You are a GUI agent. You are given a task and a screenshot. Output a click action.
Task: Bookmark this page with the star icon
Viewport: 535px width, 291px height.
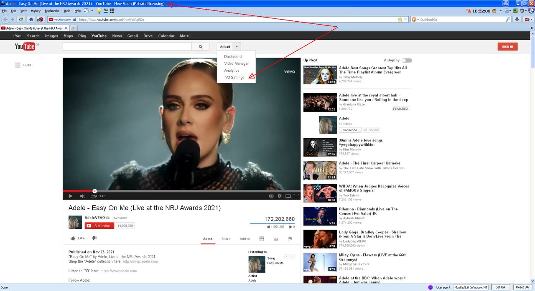(x=400, y=20)
